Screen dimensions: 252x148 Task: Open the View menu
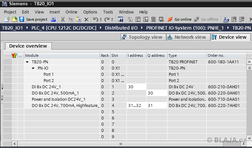39,12
